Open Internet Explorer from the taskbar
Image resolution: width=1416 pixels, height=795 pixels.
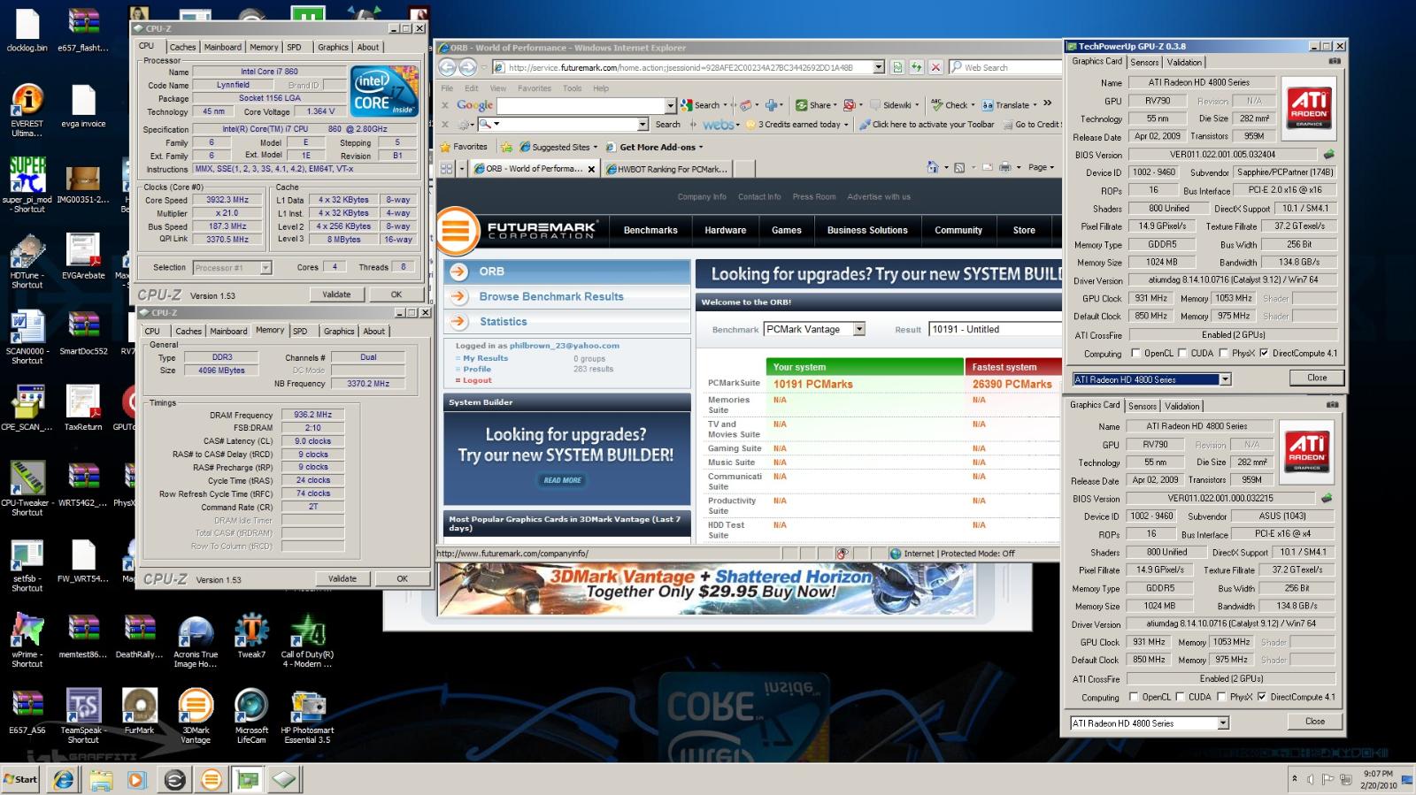point(63,780)
